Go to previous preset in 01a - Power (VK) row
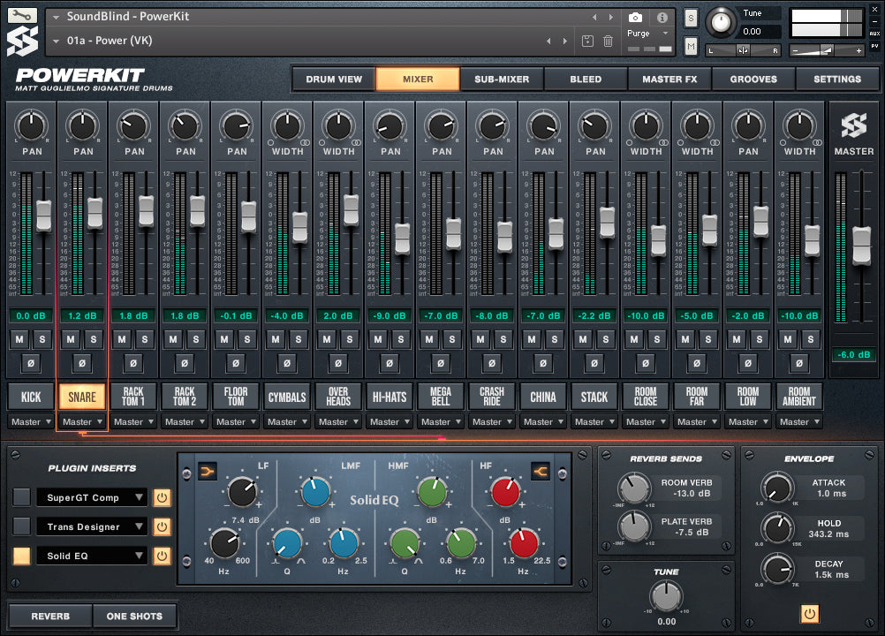The image size is (885, 636). point(548,41)
